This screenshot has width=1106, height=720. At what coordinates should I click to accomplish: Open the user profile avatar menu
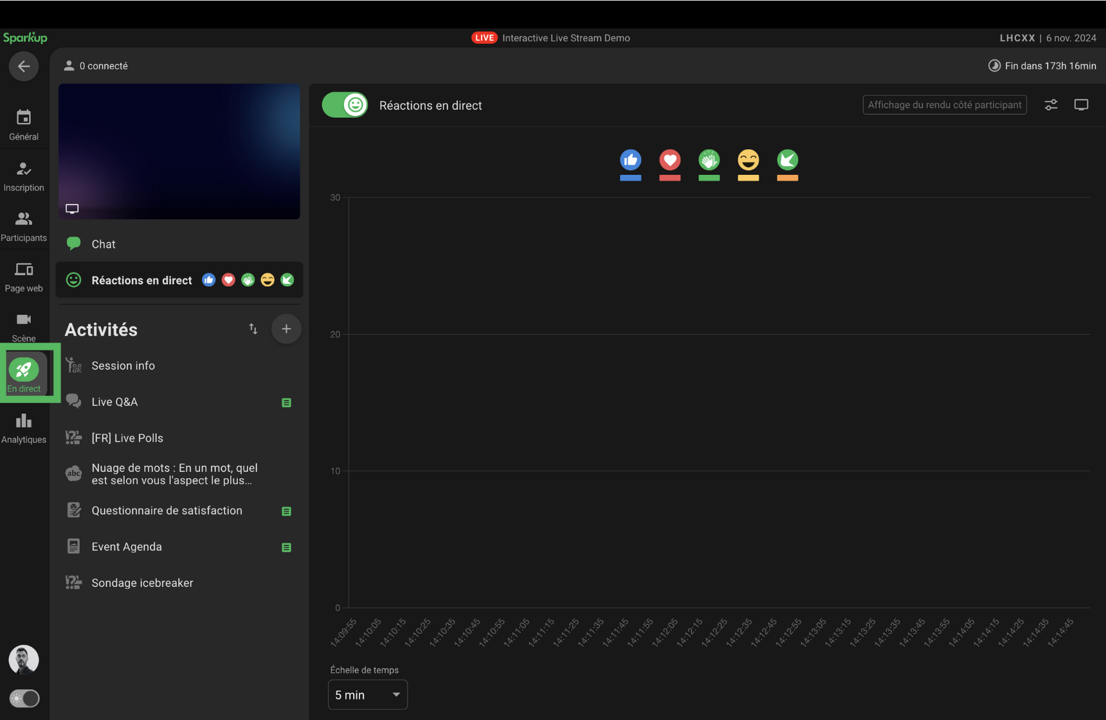(24, 660)
